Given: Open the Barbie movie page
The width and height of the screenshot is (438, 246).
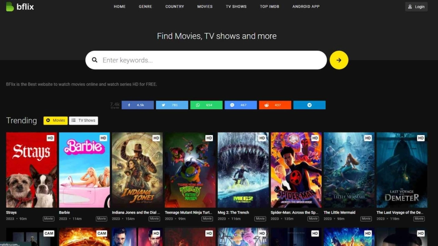Looking at the screenshot, I should (84, 170).
